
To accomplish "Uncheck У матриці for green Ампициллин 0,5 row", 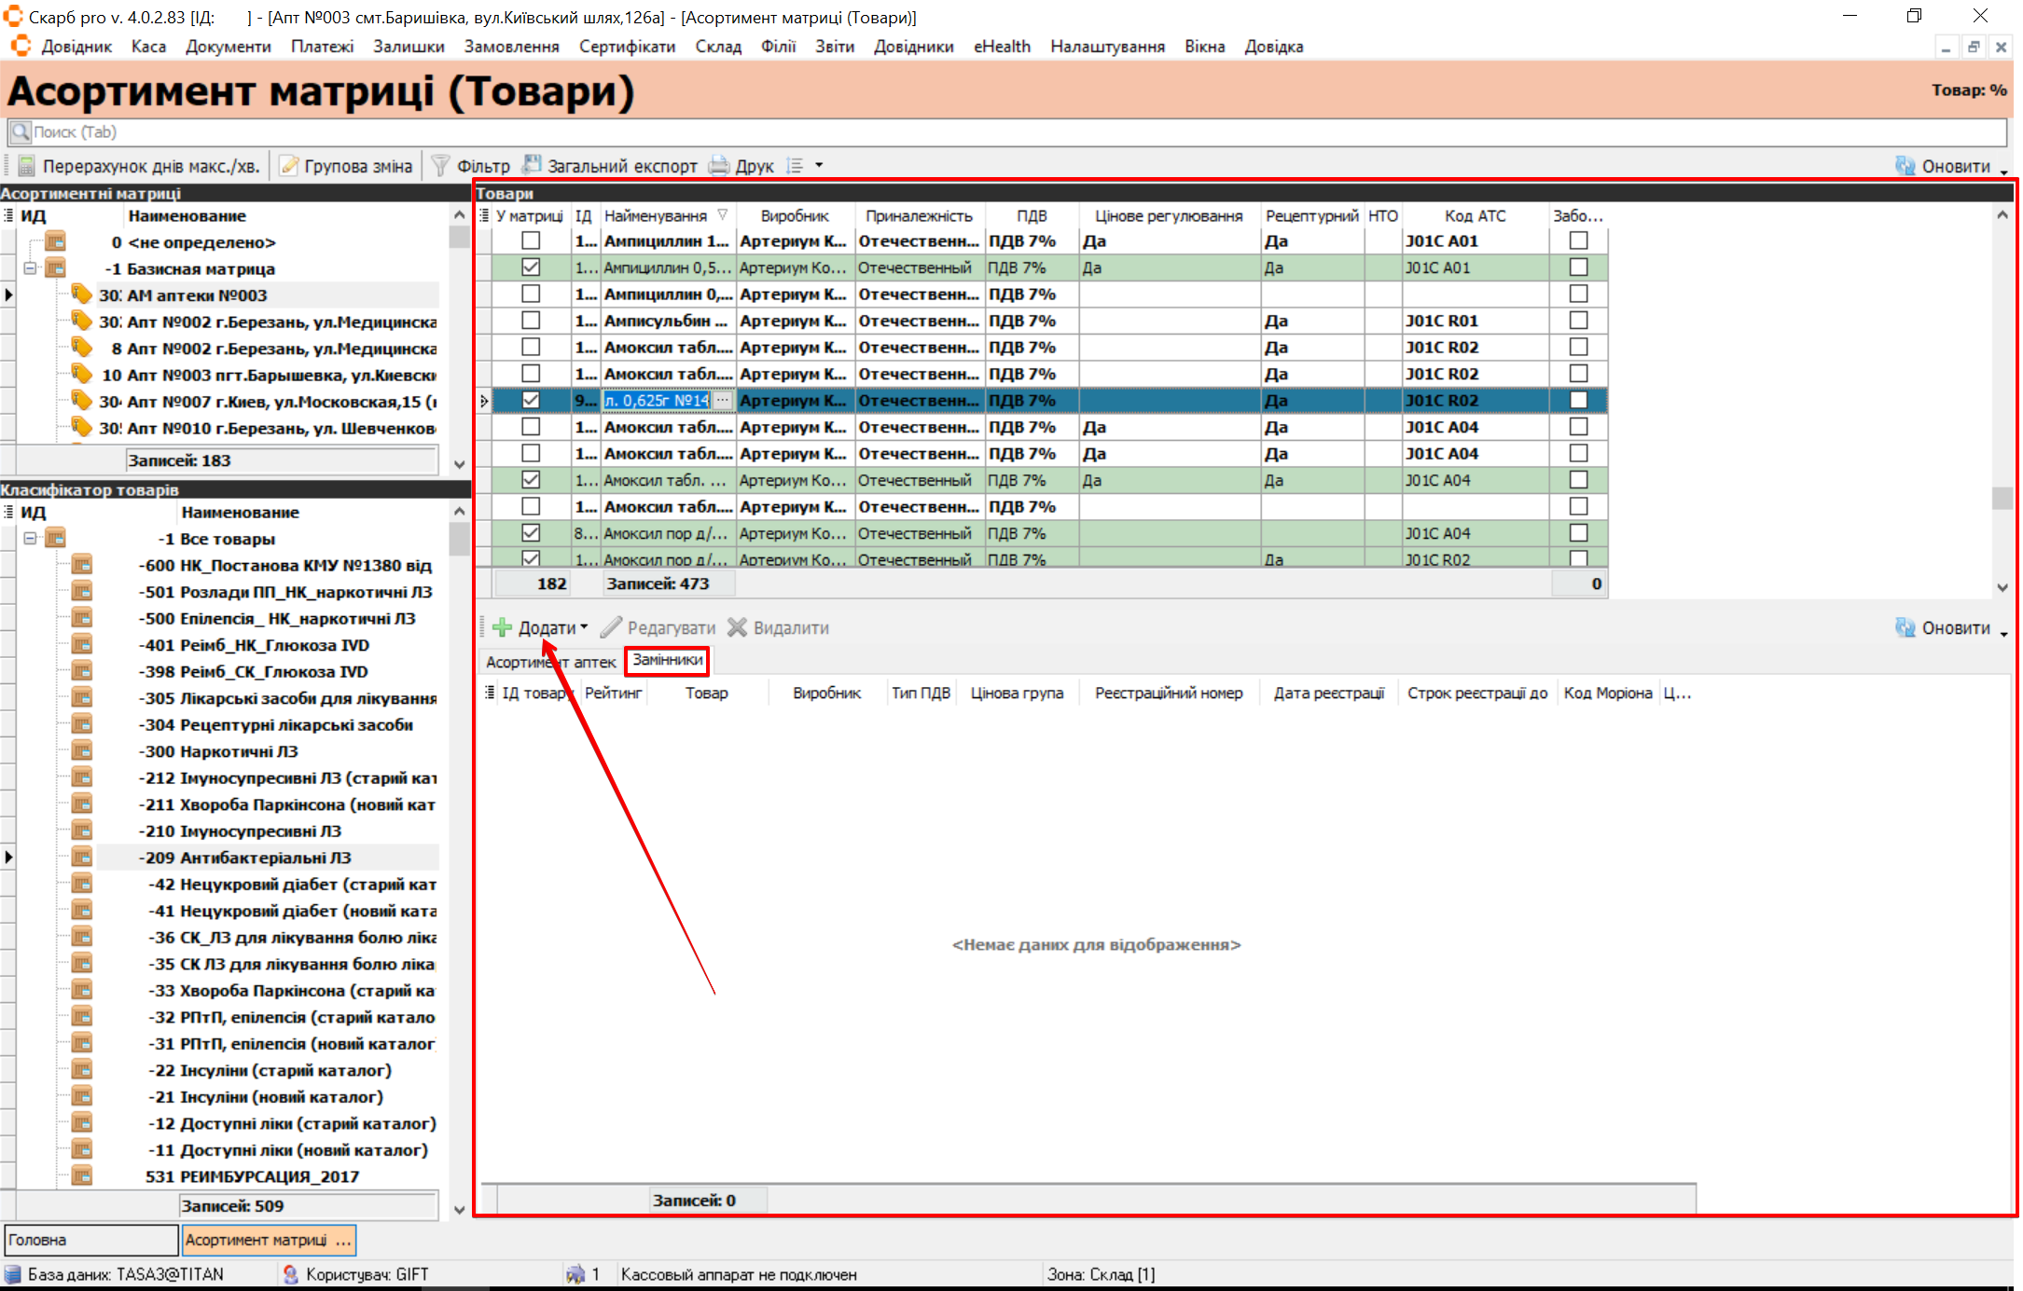I will tap(531, 268).
